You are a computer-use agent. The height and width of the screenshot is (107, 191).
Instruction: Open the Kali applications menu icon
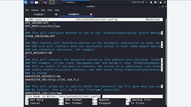click(26, 2)
